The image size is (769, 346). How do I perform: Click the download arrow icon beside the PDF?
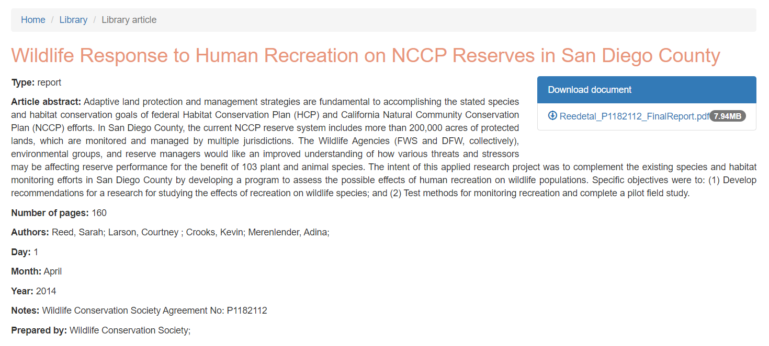pyautogui.click(x=552, y=116)
